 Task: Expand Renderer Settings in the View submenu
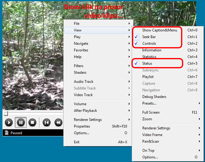[168, 128]
